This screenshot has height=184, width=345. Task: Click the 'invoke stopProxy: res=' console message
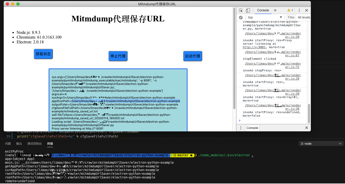[x=262, y=71]
